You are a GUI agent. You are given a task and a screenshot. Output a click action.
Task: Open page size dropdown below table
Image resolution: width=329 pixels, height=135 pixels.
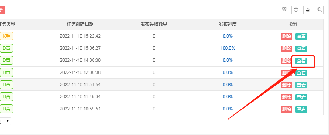point(5,121)
